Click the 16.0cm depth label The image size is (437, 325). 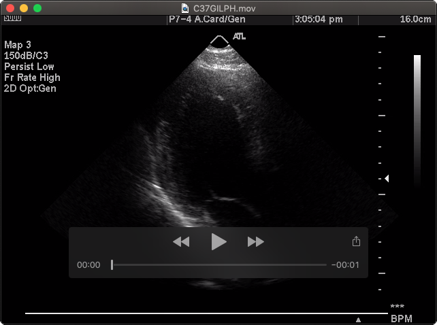tap(415, 20)
